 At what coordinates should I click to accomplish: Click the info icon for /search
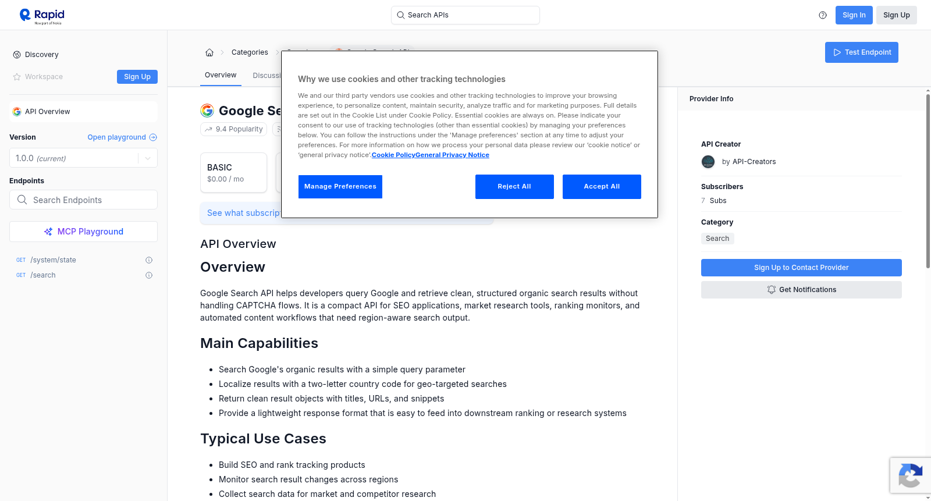coord(149,275)
